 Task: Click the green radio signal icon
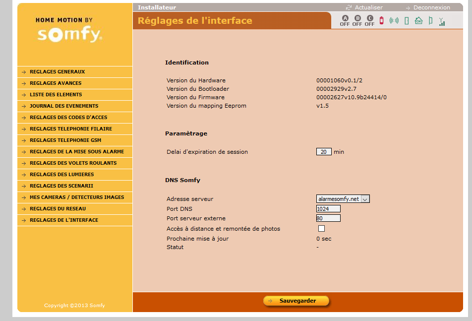394,20
